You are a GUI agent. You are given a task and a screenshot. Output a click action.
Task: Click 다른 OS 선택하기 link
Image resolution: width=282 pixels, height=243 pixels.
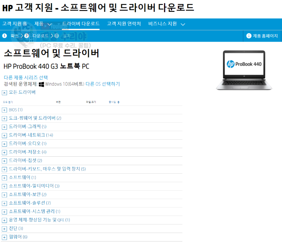coord(102,84)
